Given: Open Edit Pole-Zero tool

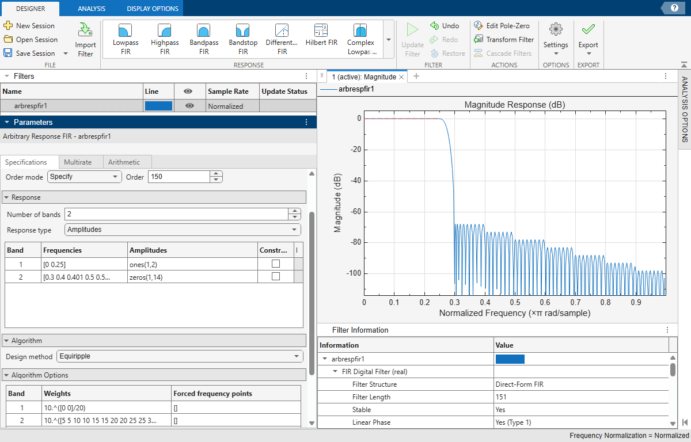Looking at the screenshot, I should point(502,26).
